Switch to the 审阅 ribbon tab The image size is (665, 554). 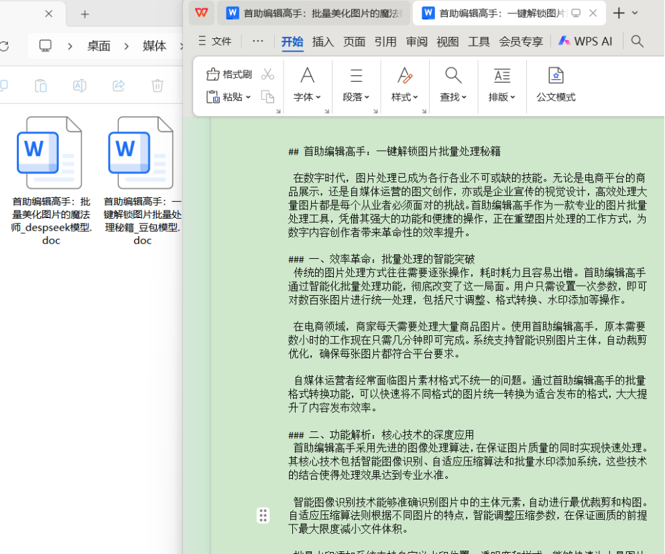(x=416, y=42)
